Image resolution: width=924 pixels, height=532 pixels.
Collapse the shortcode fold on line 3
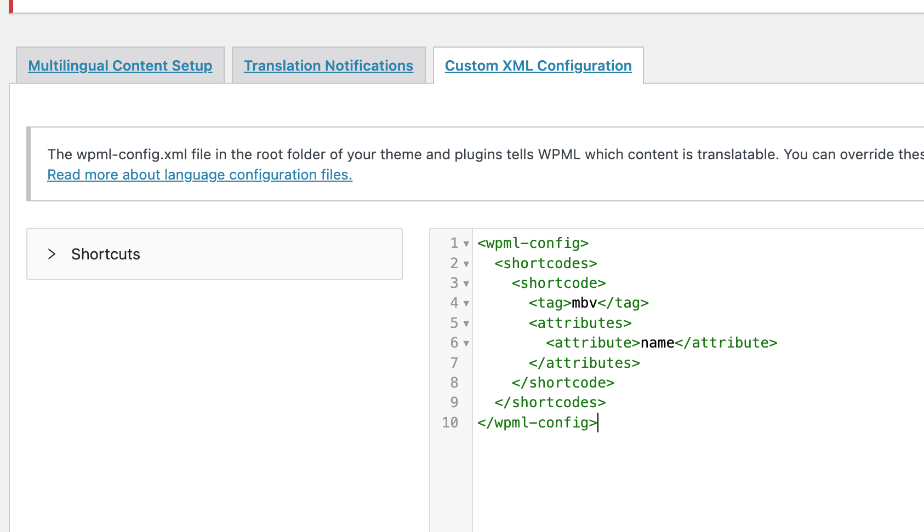466,284
